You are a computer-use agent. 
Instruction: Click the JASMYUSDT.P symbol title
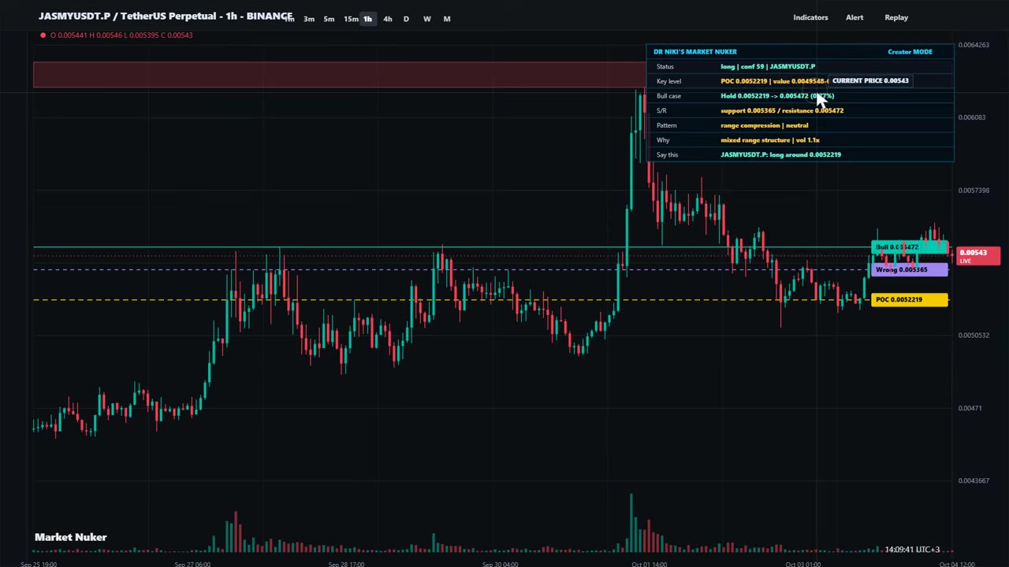coord(166,16)
